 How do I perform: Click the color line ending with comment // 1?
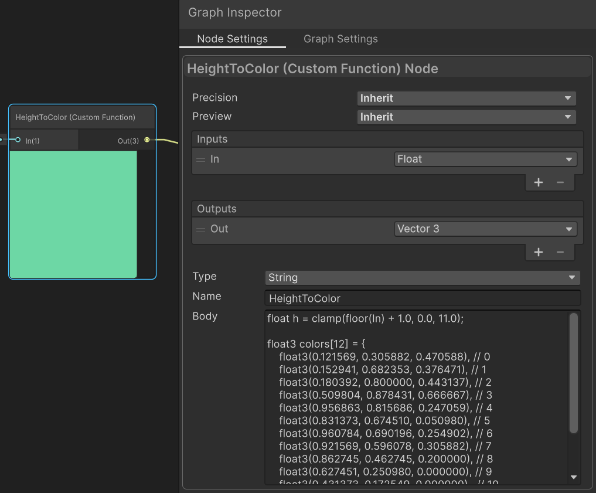click(x=383, y=369)
